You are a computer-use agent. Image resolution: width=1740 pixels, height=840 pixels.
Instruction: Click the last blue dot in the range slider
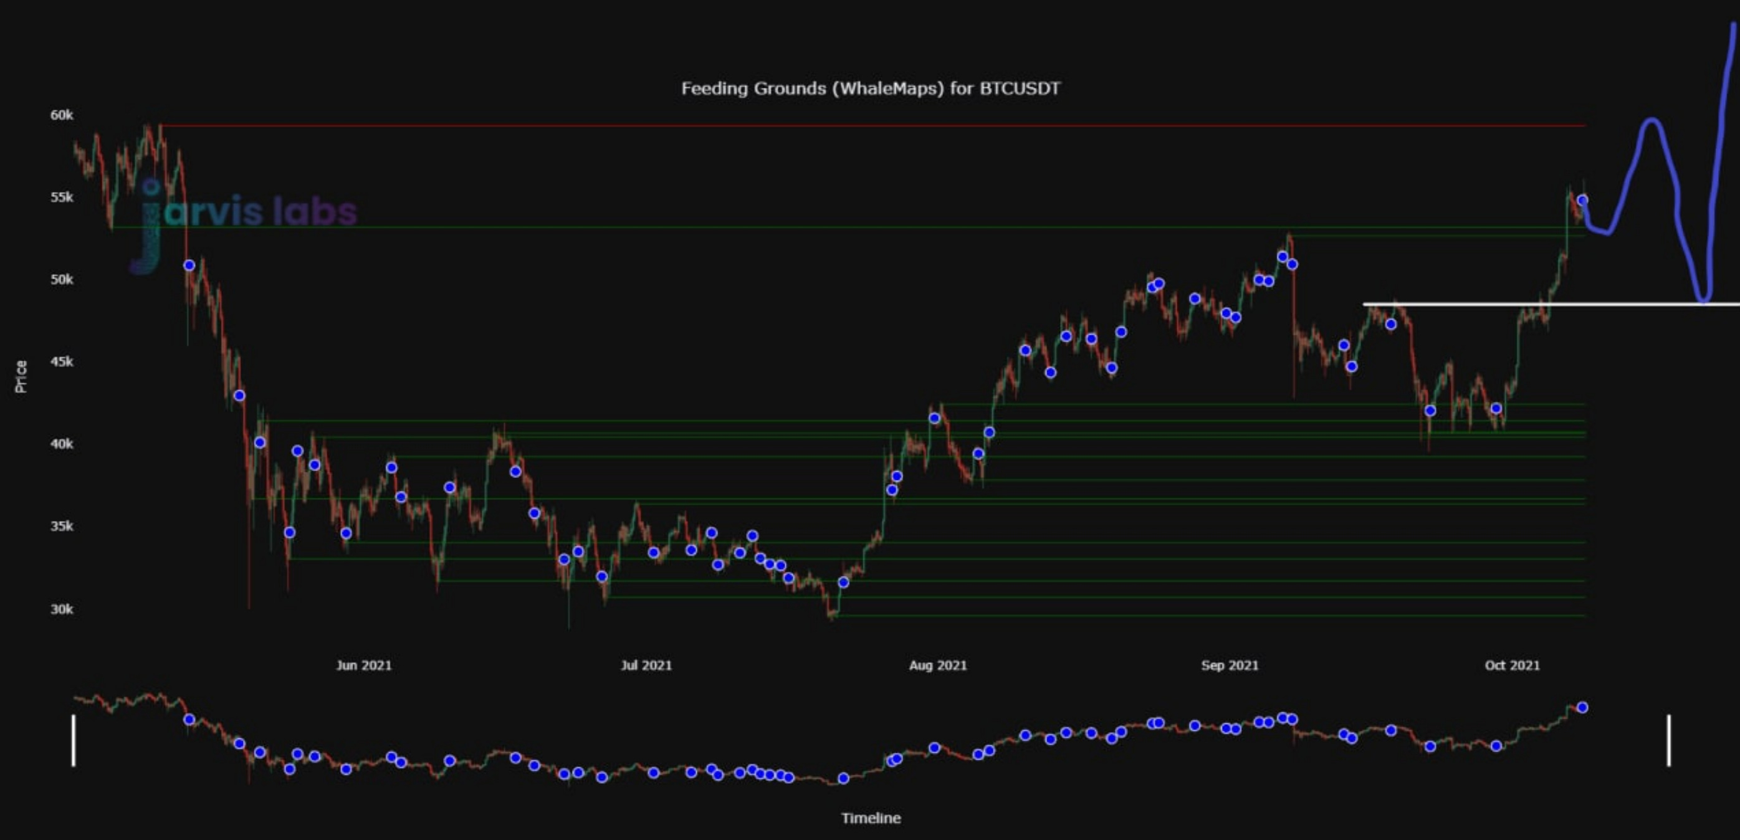(1582, 707)
